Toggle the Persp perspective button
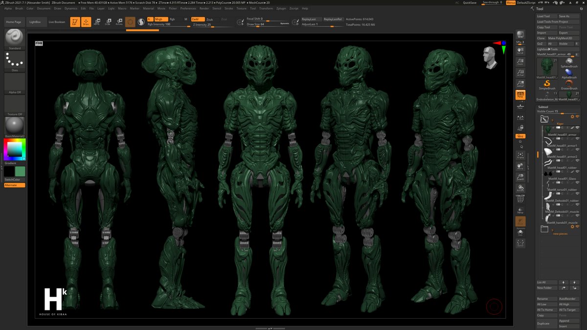This screenshot has width=587, height=330. point(520,94)
